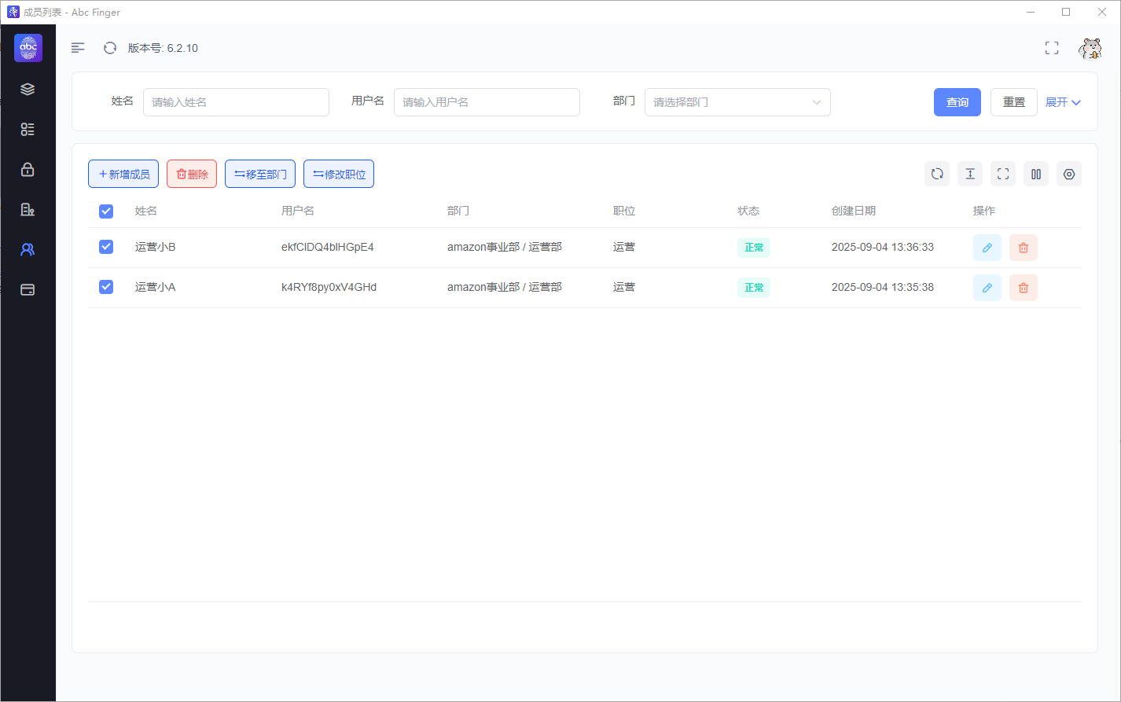Open the 部门 department dropdown
The width and height of the screenshot is (1121, 702).
(x=737, y=102)
